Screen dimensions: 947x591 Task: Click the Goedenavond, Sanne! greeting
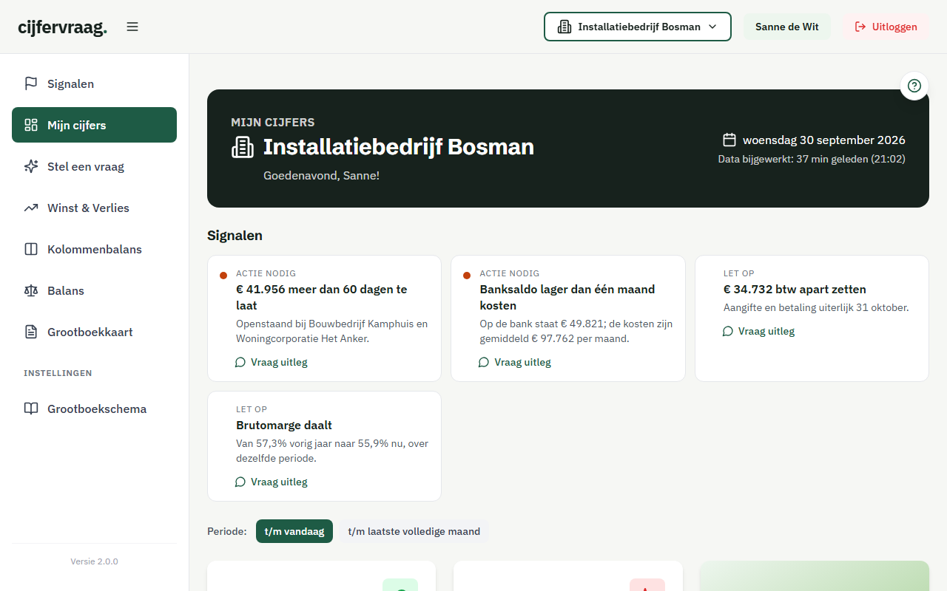click(321, 176)
